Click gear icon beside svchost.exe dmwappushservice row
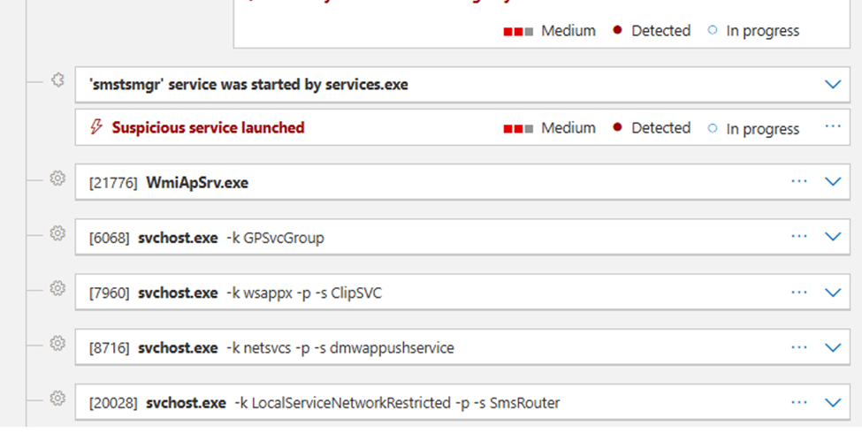The image size is (862, 441). (x=58, y=344)
